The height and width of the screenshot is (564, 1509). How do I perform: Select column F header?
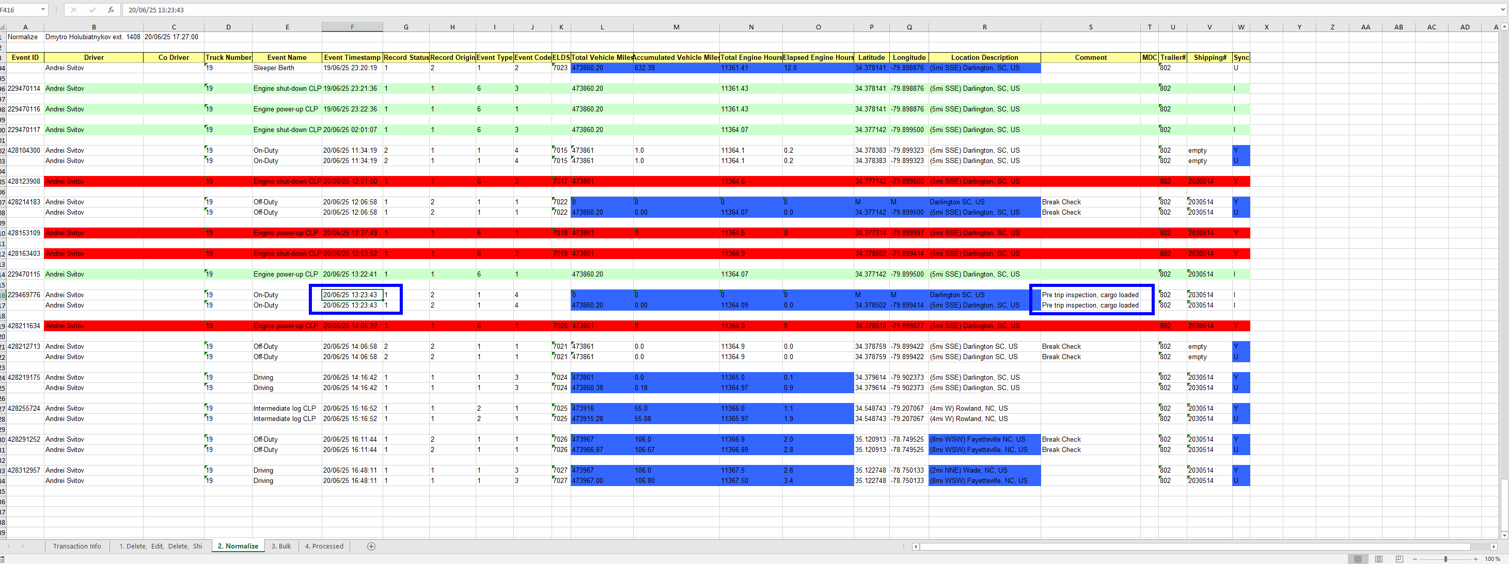tap(352, 27)
